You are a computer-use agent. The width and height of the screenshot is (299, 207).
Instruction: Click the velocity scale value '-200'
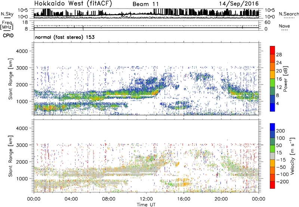[282, 182]
